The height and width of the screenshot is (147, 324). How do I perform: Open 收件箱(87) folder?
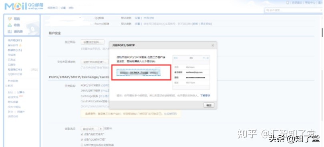(x=15, y=40)
